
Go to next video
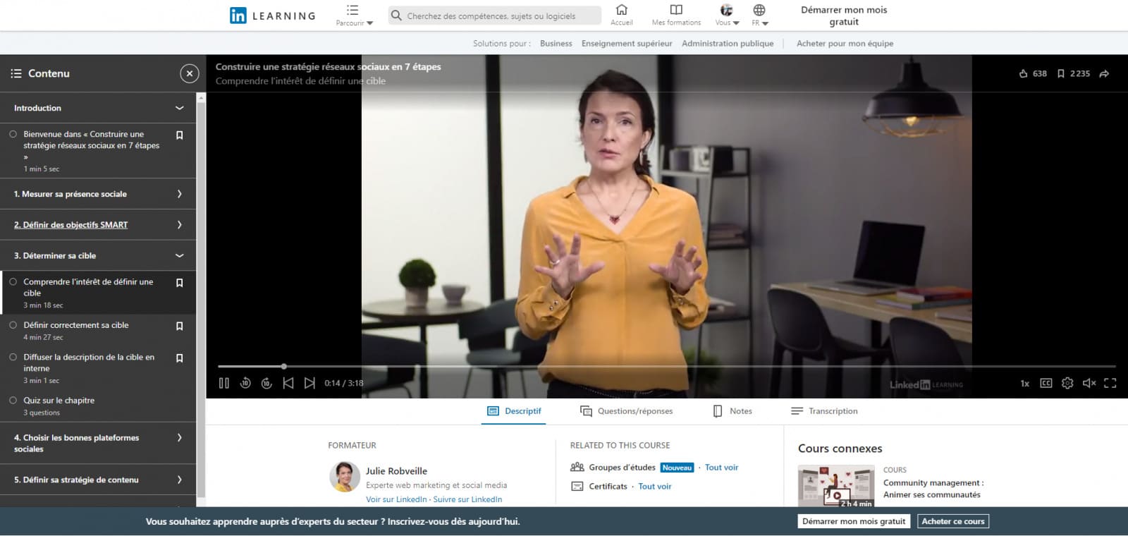[309, 383]
